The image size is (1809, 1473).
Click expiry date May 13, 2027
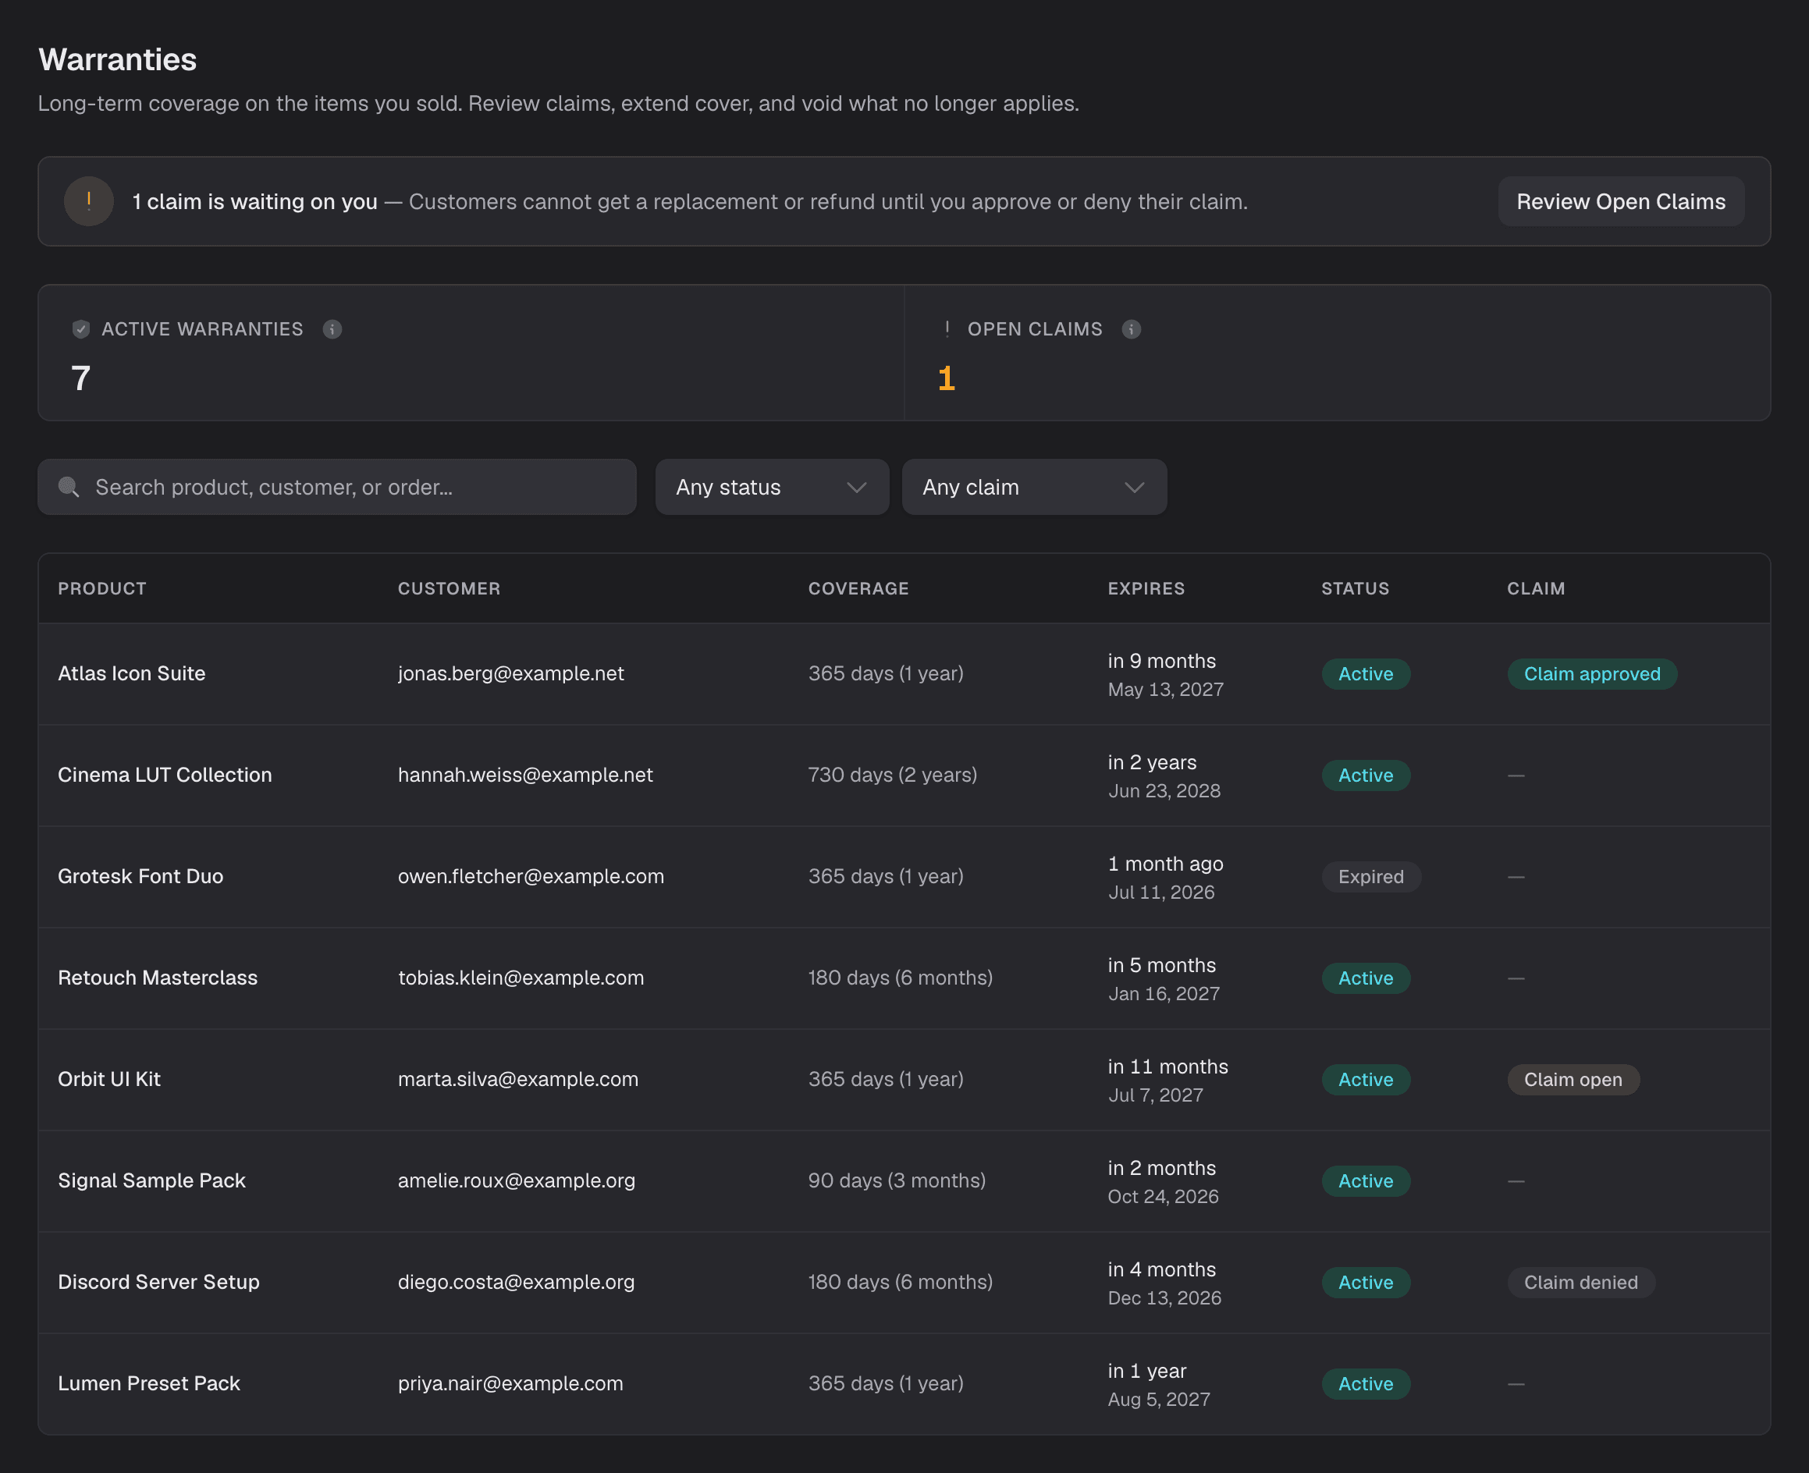[x=1165, y=690]
